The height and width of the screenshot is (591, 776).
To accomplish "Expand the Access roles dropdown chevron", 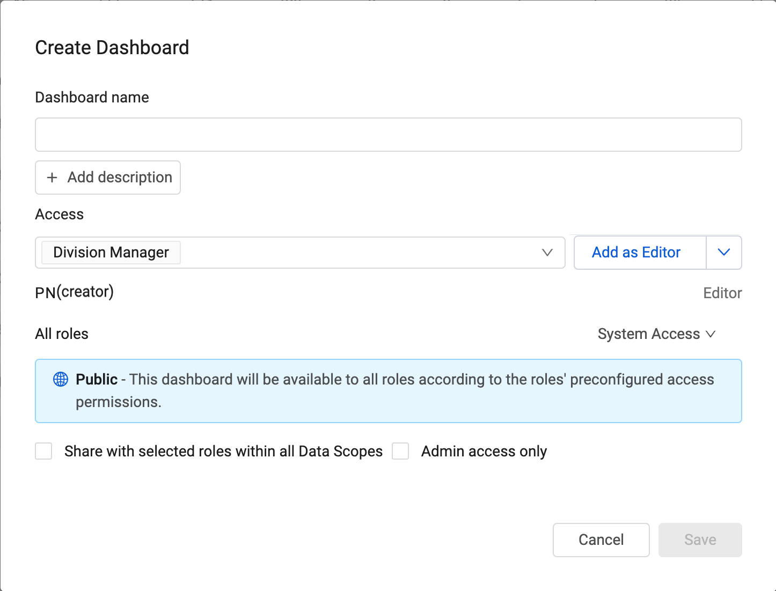I will coord(547,253).
